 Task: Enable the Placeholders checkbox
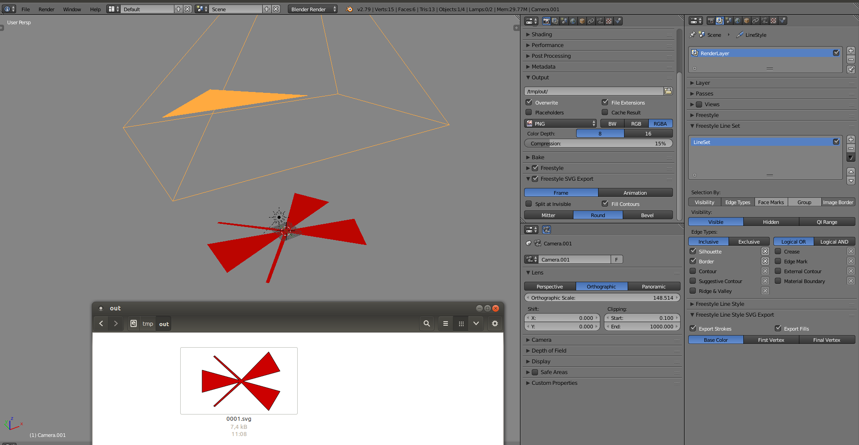coord(529,112)
